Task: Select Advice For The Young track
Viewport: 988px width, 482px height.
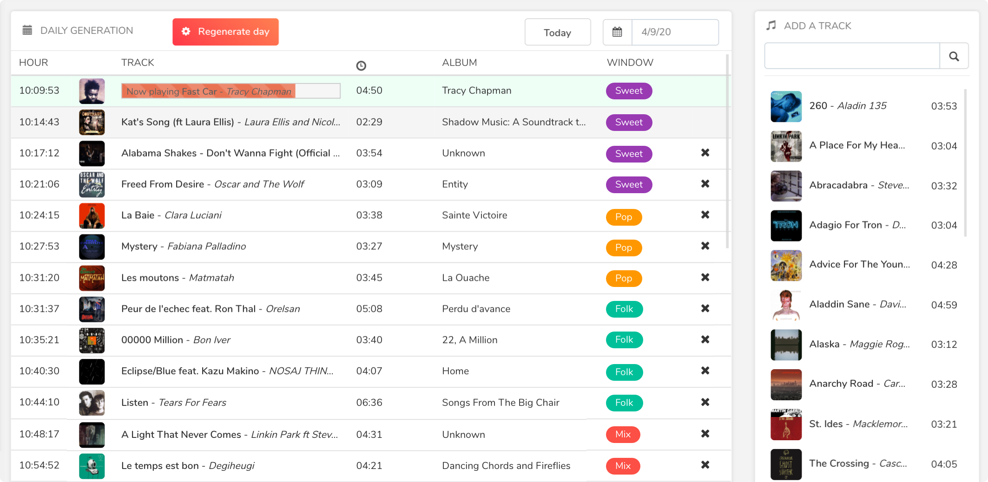Action: (x=864, y=265)
